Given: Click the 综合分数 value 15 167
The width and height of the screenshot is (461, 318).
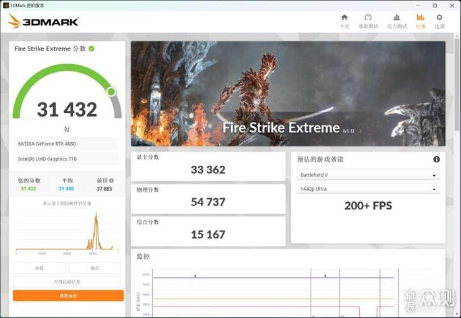Looking at the screenshot, I should point(208,234).
